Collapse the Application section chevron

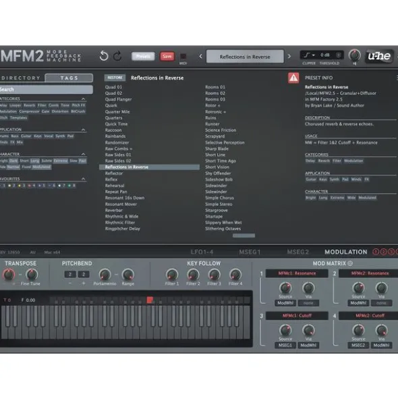pos(83,130)
